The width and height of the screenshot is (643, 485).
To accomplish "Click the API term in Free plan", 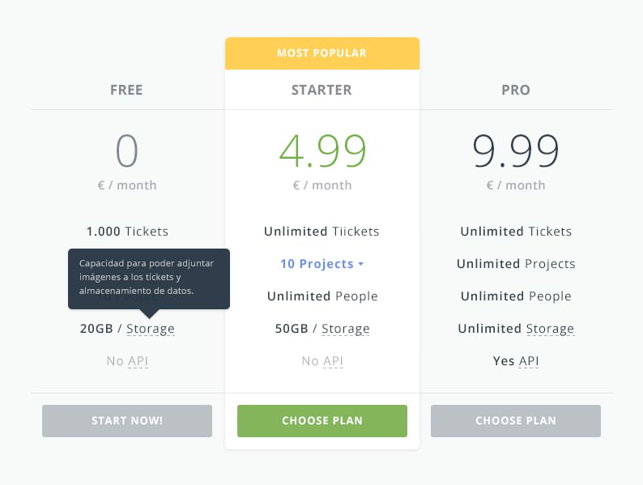I will (x=138, y=361).
